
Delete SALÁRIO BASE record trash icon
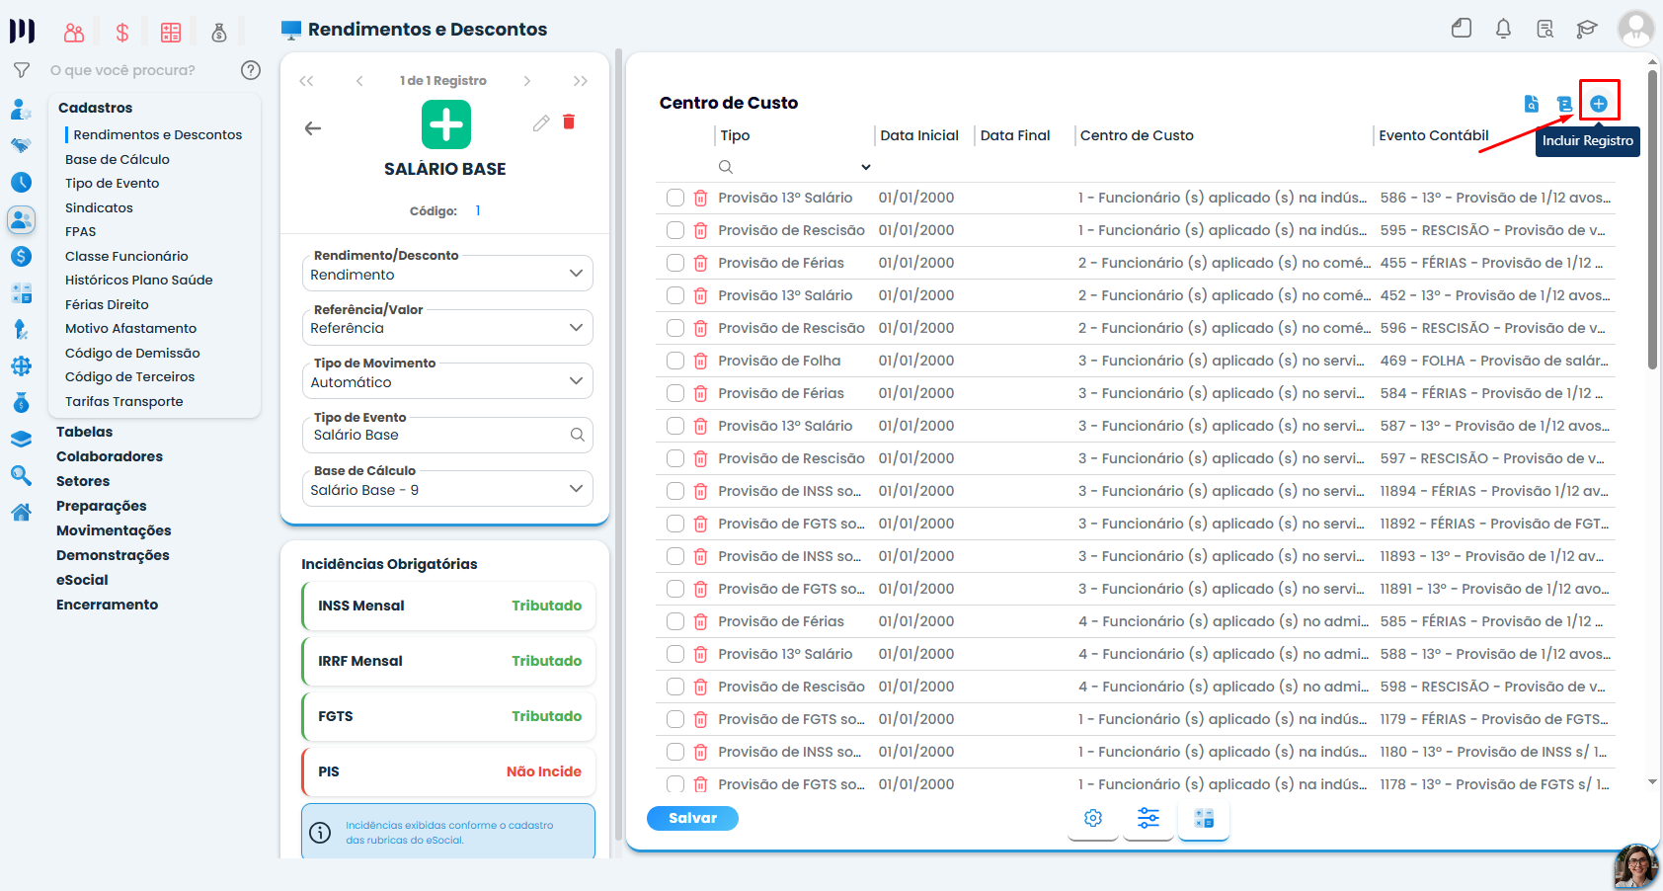pos(569,121)
